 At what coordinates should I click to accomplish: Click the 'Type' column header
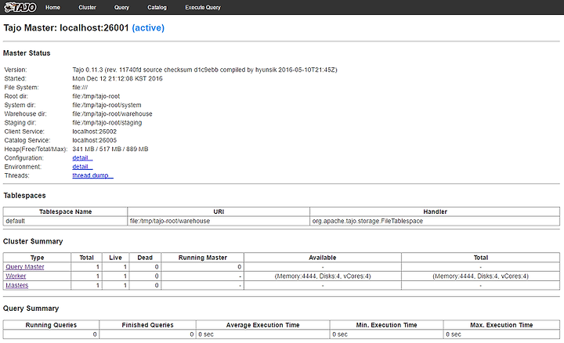coord(37,258)
